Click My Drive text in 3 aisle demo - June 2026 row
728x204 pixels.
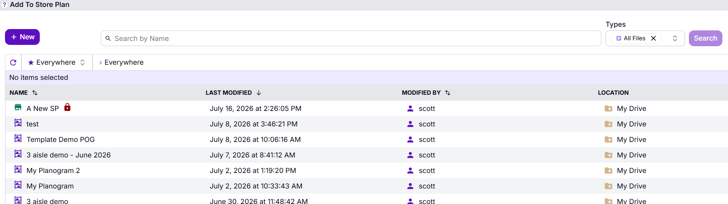click(632, 155)
